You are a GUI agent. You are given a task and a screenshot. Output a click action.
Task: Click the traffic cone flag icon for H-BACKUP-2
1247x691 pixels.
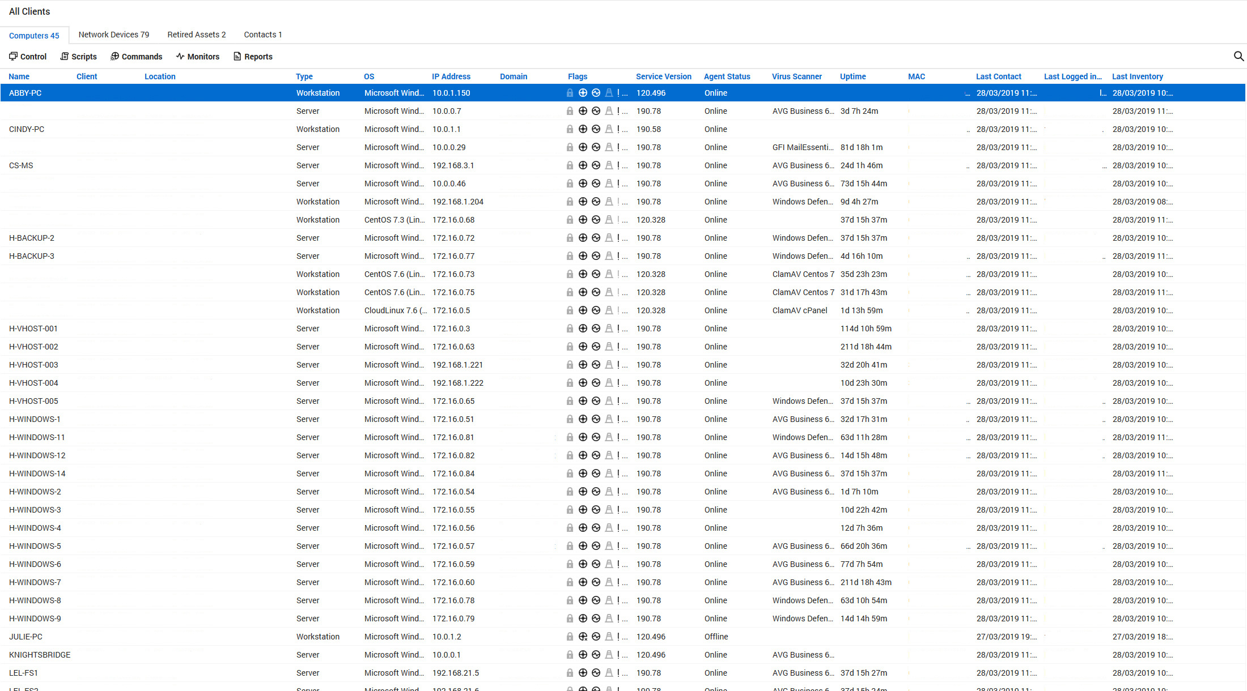(609, 238)
